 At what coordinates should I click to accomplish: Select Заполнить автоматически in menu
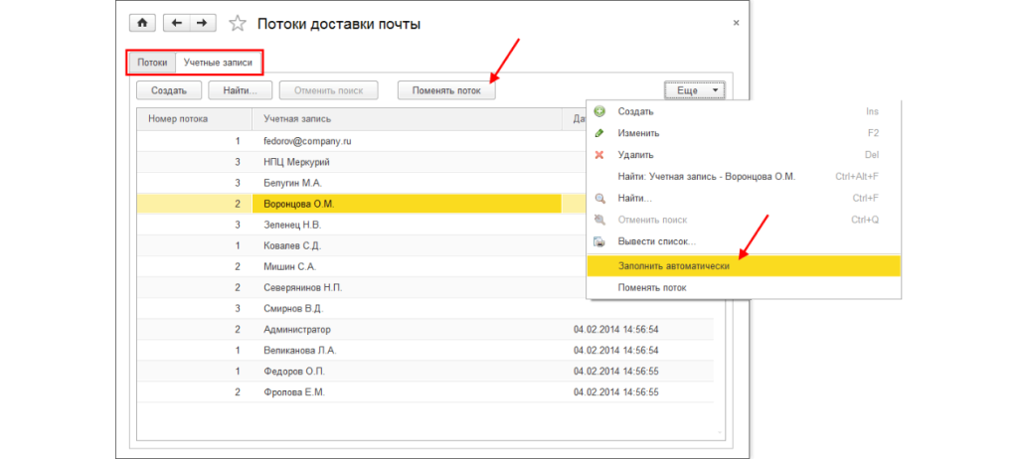pyautogui.click(x=674, y=266)
